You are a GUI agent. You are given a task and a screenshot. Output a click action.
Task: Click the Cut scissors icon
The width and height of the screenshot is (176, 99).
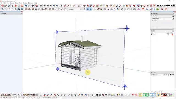point(12,5)
